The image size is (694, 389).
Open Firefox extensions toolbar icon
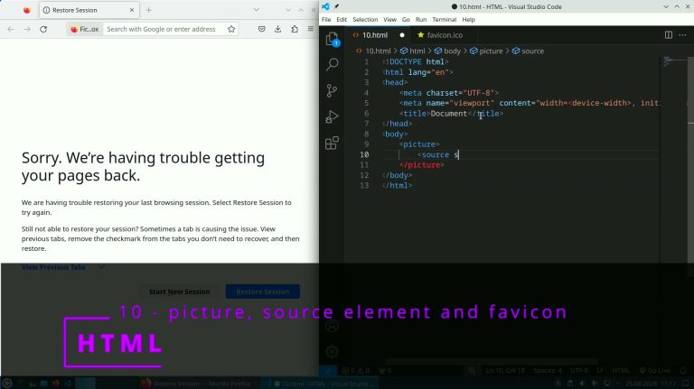tap(295, 29)
